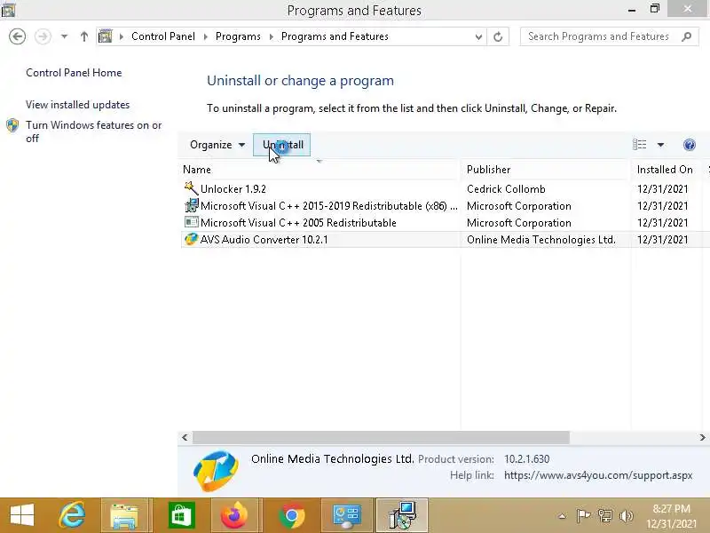The image size is (710, 533).
Task: Select Microsoft Visual C++ 2015-2019 Redistributable entry
Action: pos(329,206)
